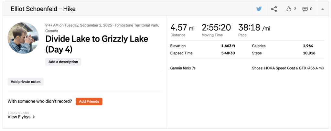Open the share options icon

[274, 9]
